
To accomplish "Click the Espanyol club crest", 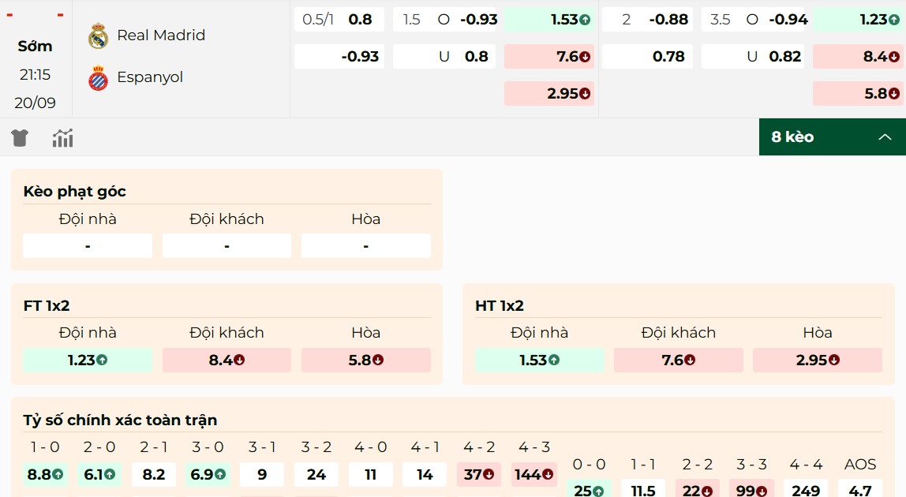I will (98, 77).
